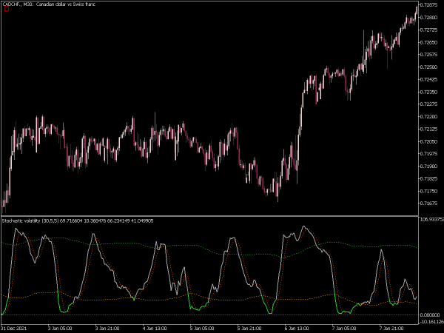This screenshot has width=444, height=333.
Task: Click the 0.72500 price label
Action: (428, 67)
